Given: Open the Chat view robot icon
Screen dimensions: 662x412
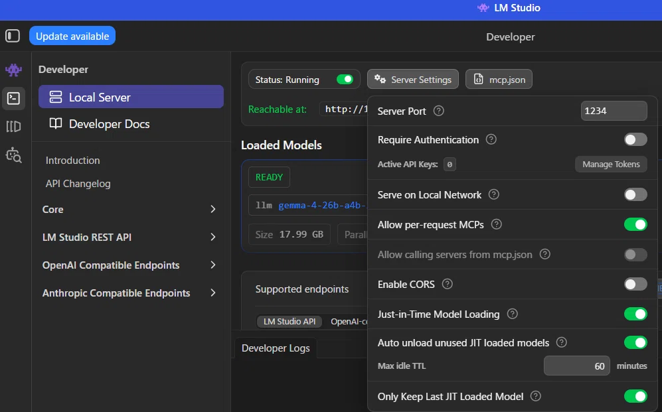Looking at the screenshot, I should click(13, 70).
